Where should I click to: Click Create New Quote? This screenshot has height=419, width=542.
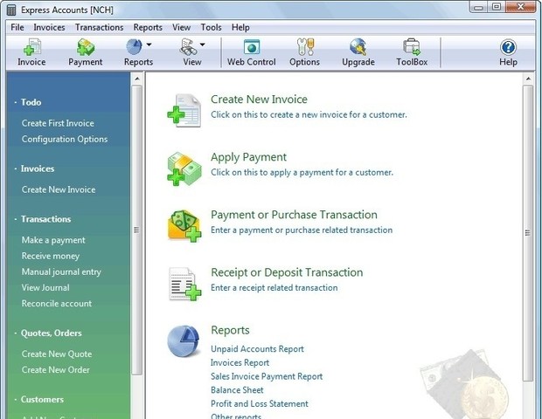pyautogui.click(x=57, y=354)
